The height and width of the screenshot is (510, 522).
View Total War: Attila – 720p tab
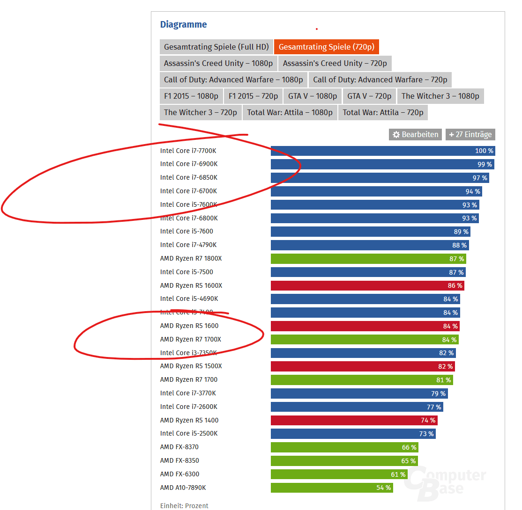383,112
